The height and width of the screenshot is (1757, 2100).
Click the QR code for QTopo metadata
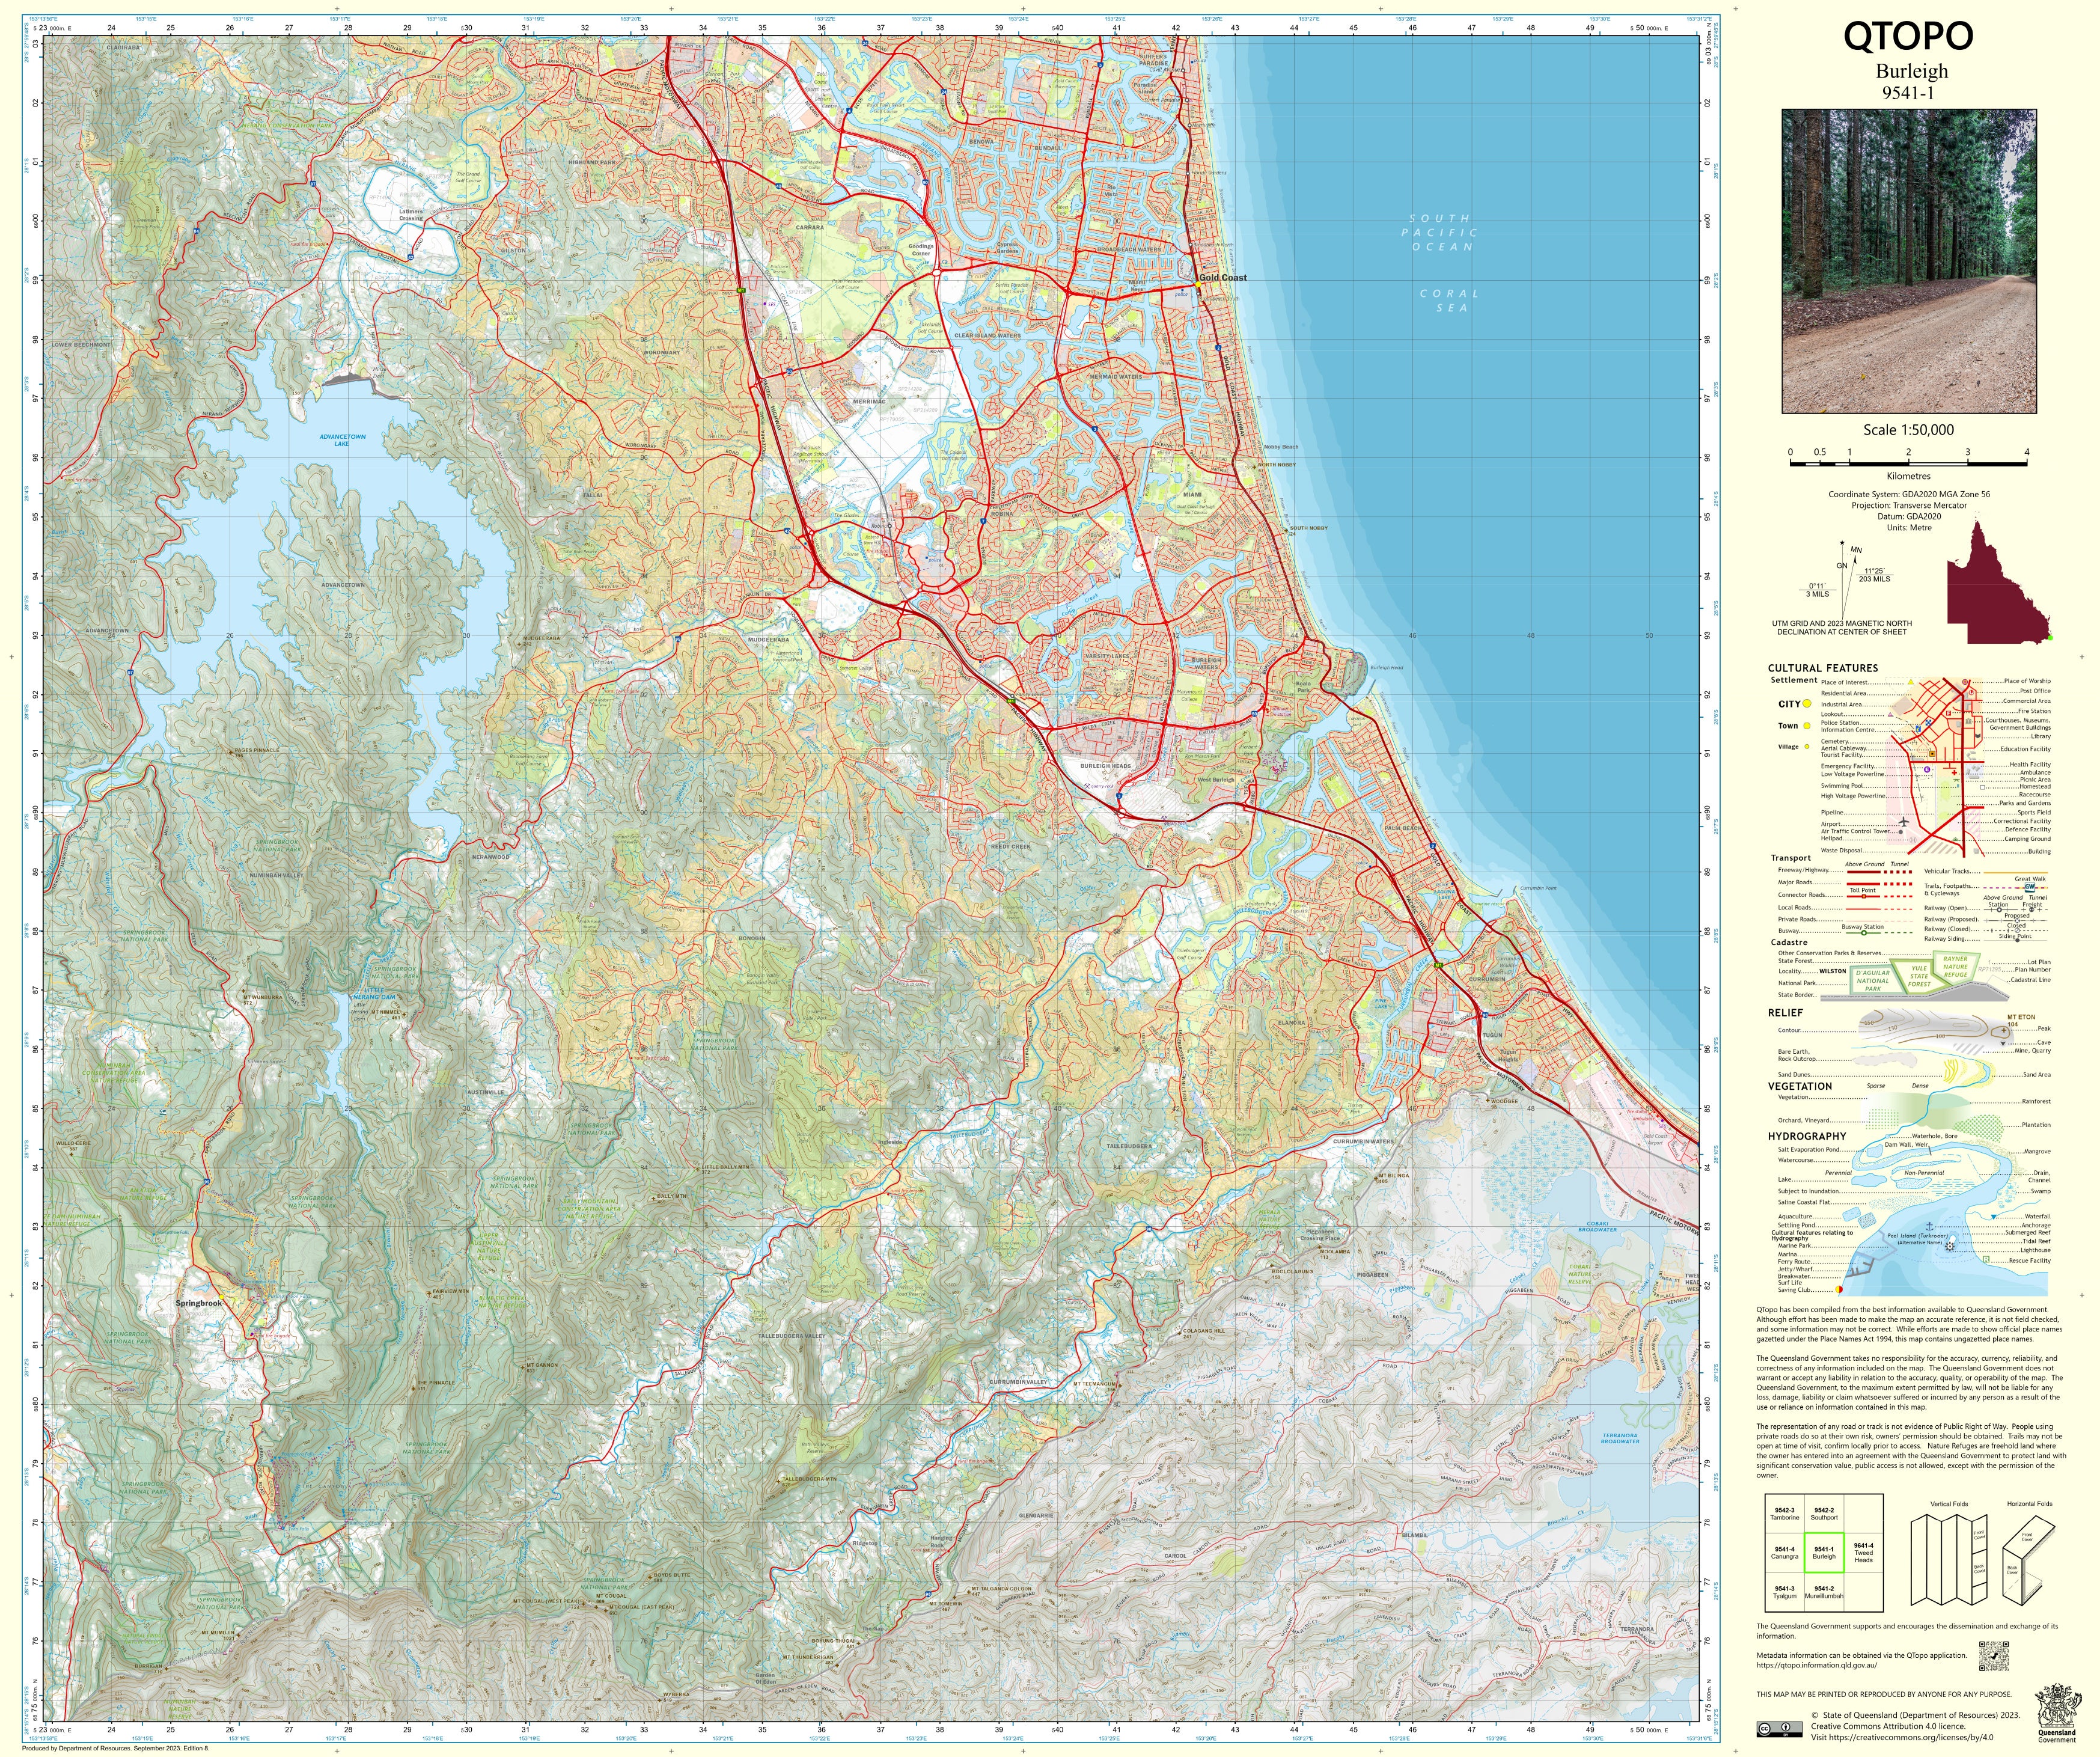[1993, 1655]
